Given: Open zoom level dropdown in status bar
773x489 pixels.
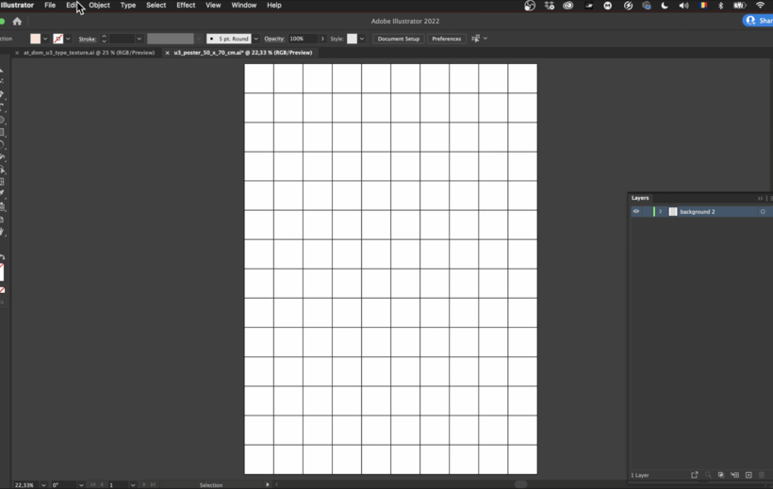Looking at the screenshot, I should click(43, 485).
